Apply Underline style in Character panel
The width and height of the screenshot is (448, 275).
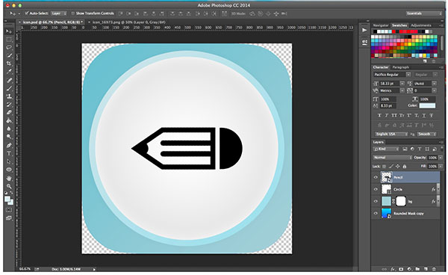coord(424,116)
